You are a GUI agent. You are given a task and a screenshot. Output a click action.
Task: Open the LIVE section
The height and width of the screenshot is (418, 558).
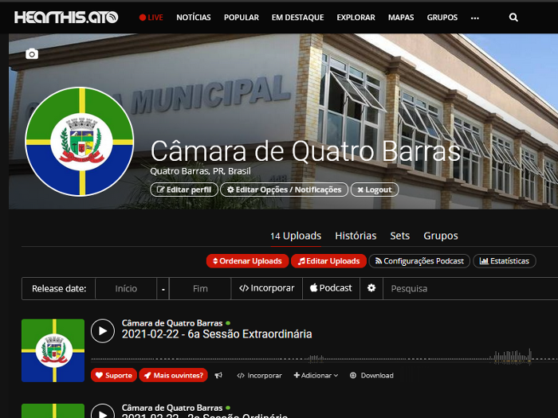click(151, 18)
